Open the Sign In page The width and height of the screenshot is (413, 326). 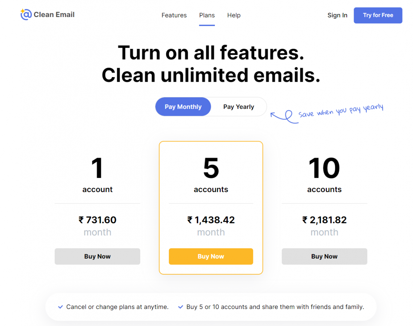click(x=337, y=15)
